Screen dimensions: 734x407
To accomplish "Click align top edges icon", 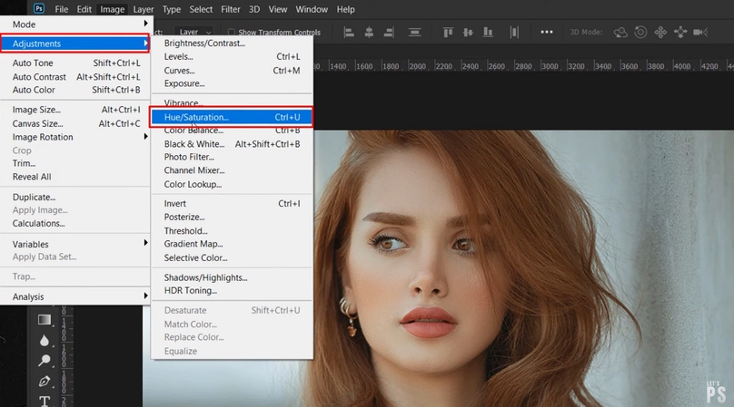I will (448, 33).
